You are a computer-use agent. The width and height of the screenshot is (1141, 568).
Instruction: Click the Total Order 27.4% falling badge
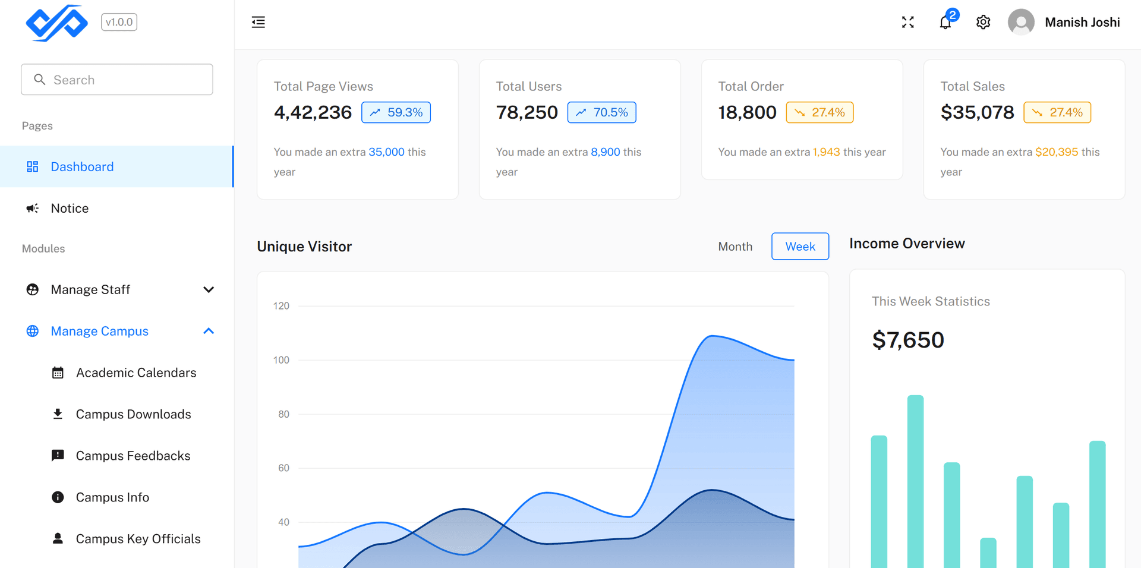(x=819, y=112)
